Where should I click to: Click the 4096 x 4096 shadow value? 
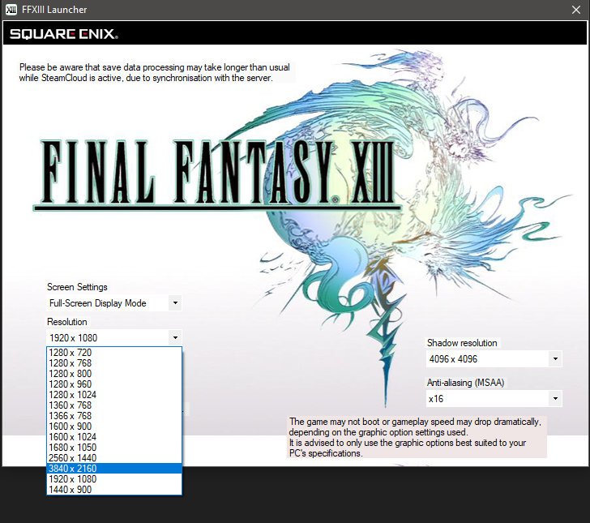click(x=453, y=359)
